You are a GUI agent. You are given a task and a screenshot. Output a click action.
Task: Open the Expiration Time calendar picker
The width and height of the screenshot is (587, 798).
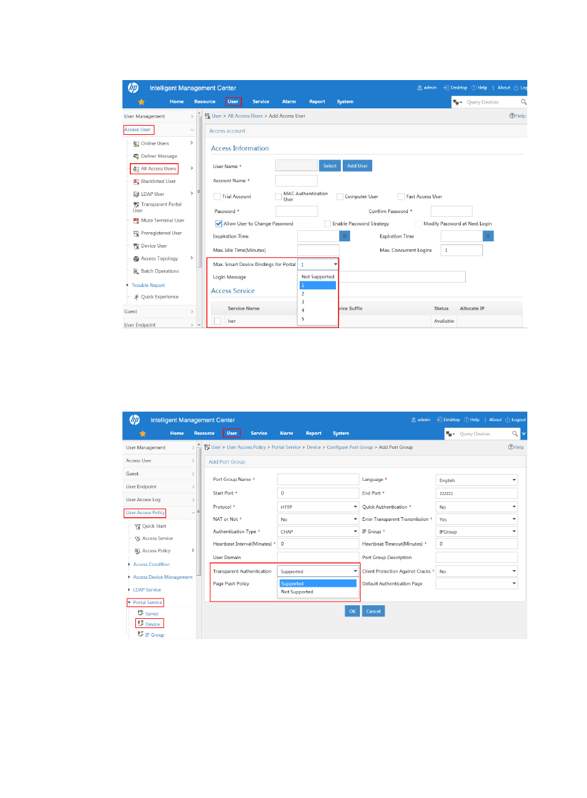coord(488,236)
